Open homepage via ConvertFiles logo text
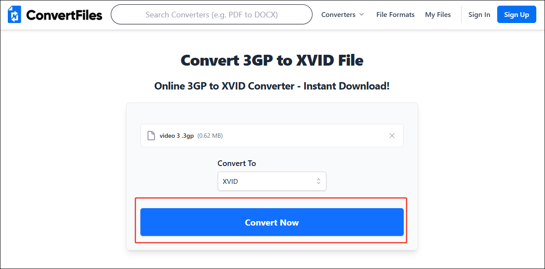 click(64, 15)
